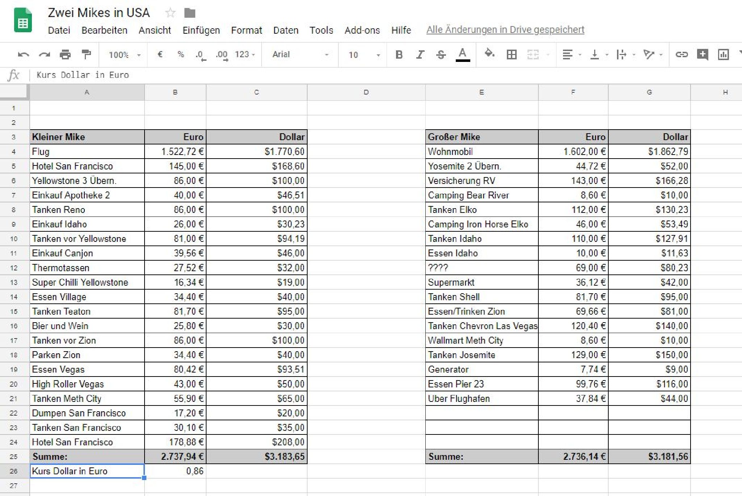Open Google Sheets home icon
Image resolution: width=742 pixels, height=496 pixels.
pyautogui.click(x=23, y=20)
